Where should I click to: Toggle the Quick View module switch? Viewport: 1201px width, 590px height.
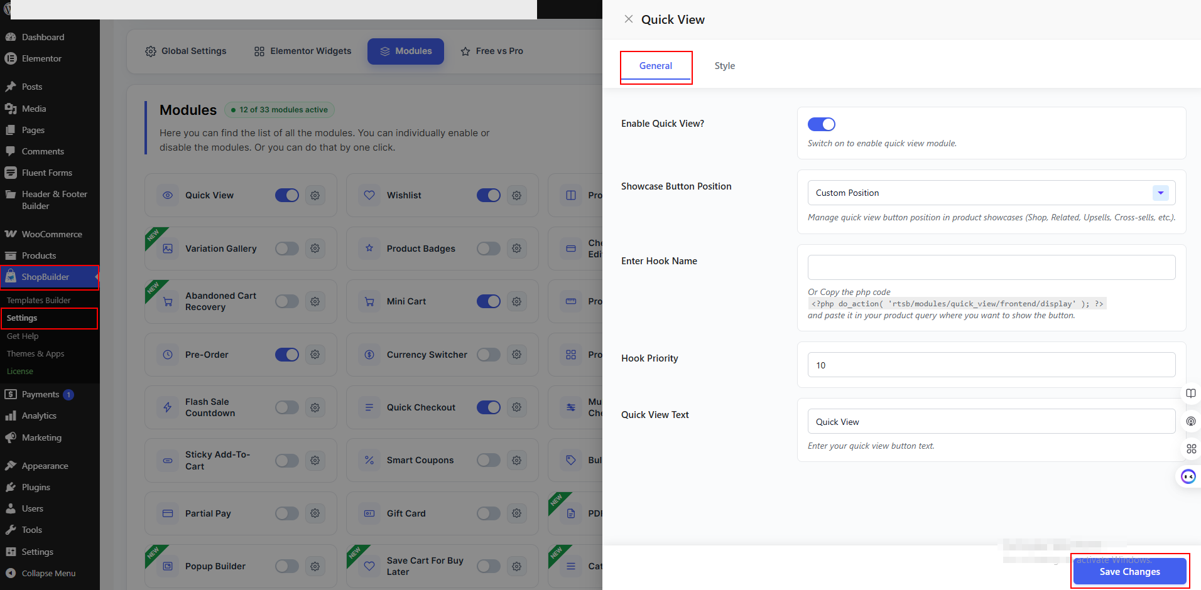(287, 195)
